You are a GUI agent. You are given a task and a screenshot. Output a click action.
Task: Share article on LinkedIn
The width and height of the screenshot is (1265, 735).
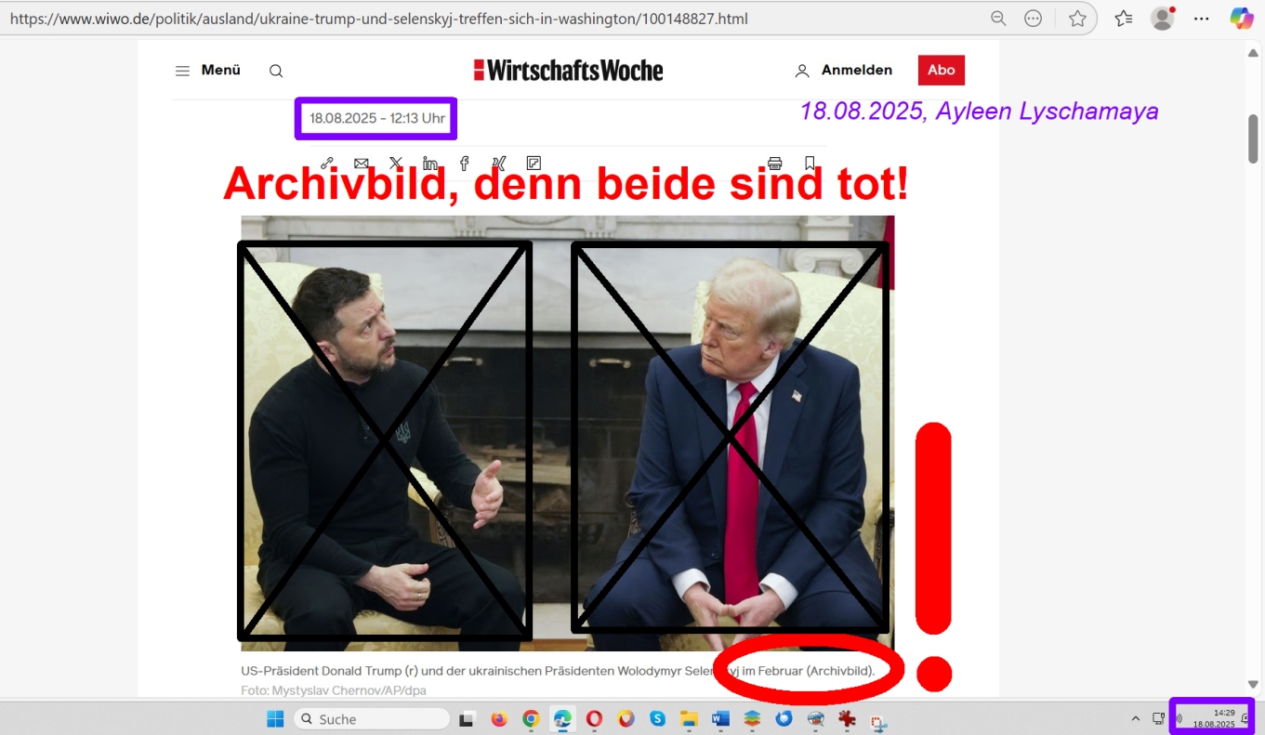click(x=430, y=164)
